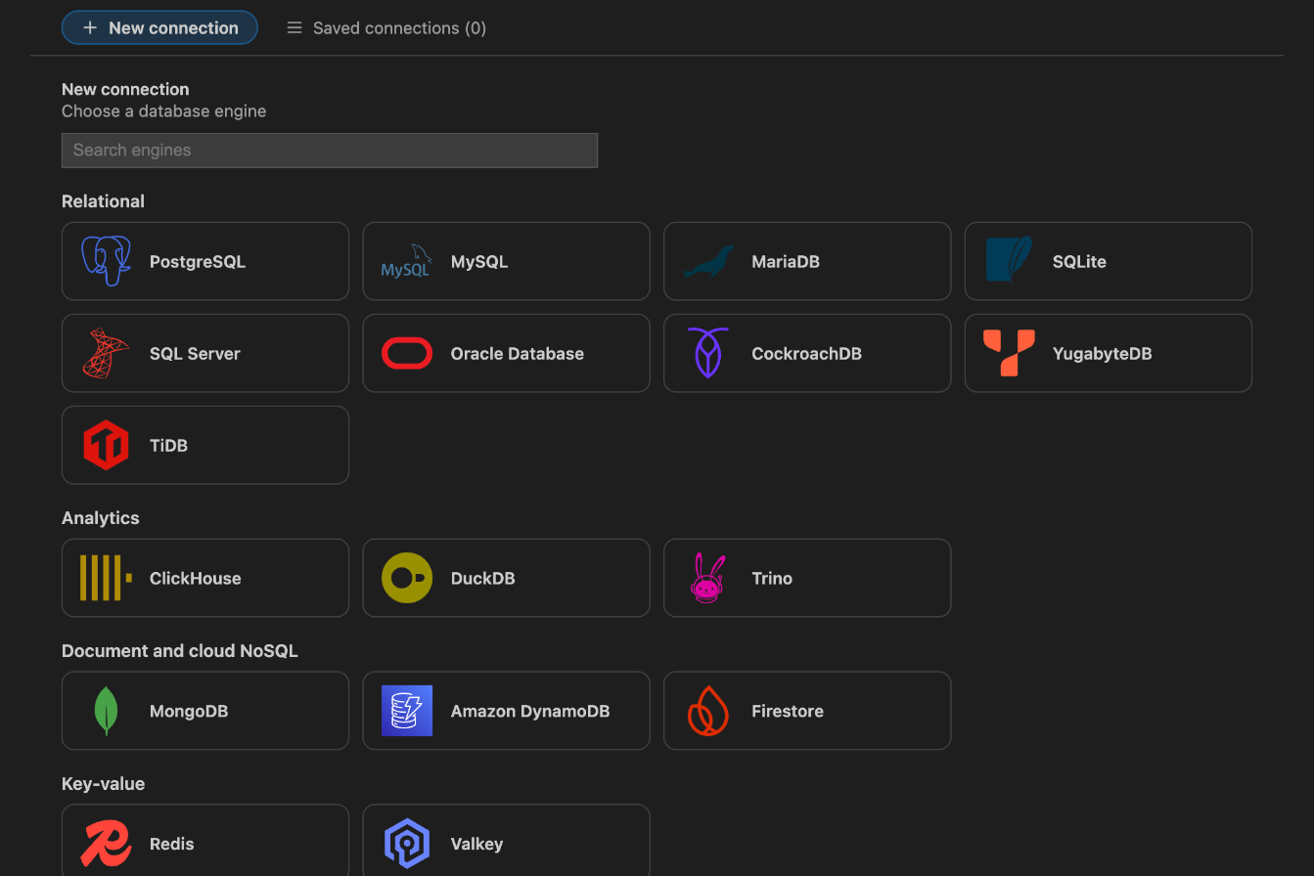Pick the SQLite engine label
This screenshot has height=876, width=1314.
click(x=1079, y=262)
